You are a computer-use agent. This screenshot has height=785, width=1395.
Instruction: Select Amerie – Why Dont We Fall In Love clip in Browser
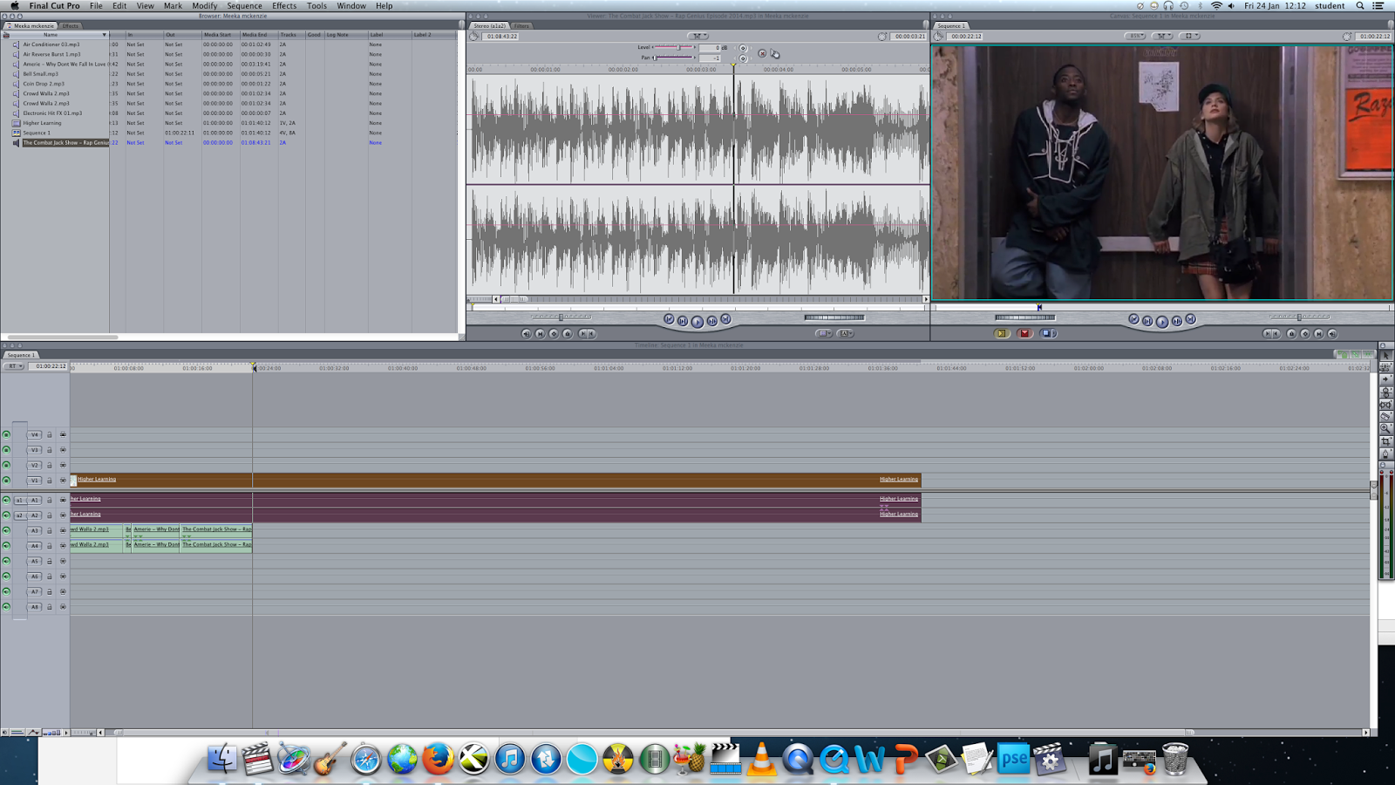point(65,64)
